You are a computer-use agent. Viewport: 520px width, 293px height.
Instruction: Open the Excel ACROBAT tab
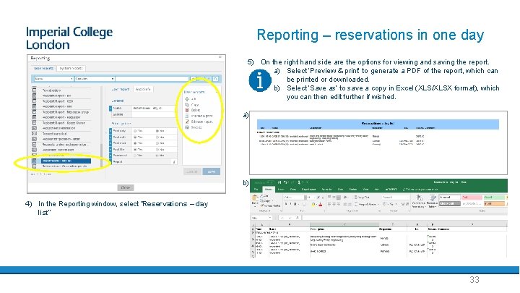[391, 189]
